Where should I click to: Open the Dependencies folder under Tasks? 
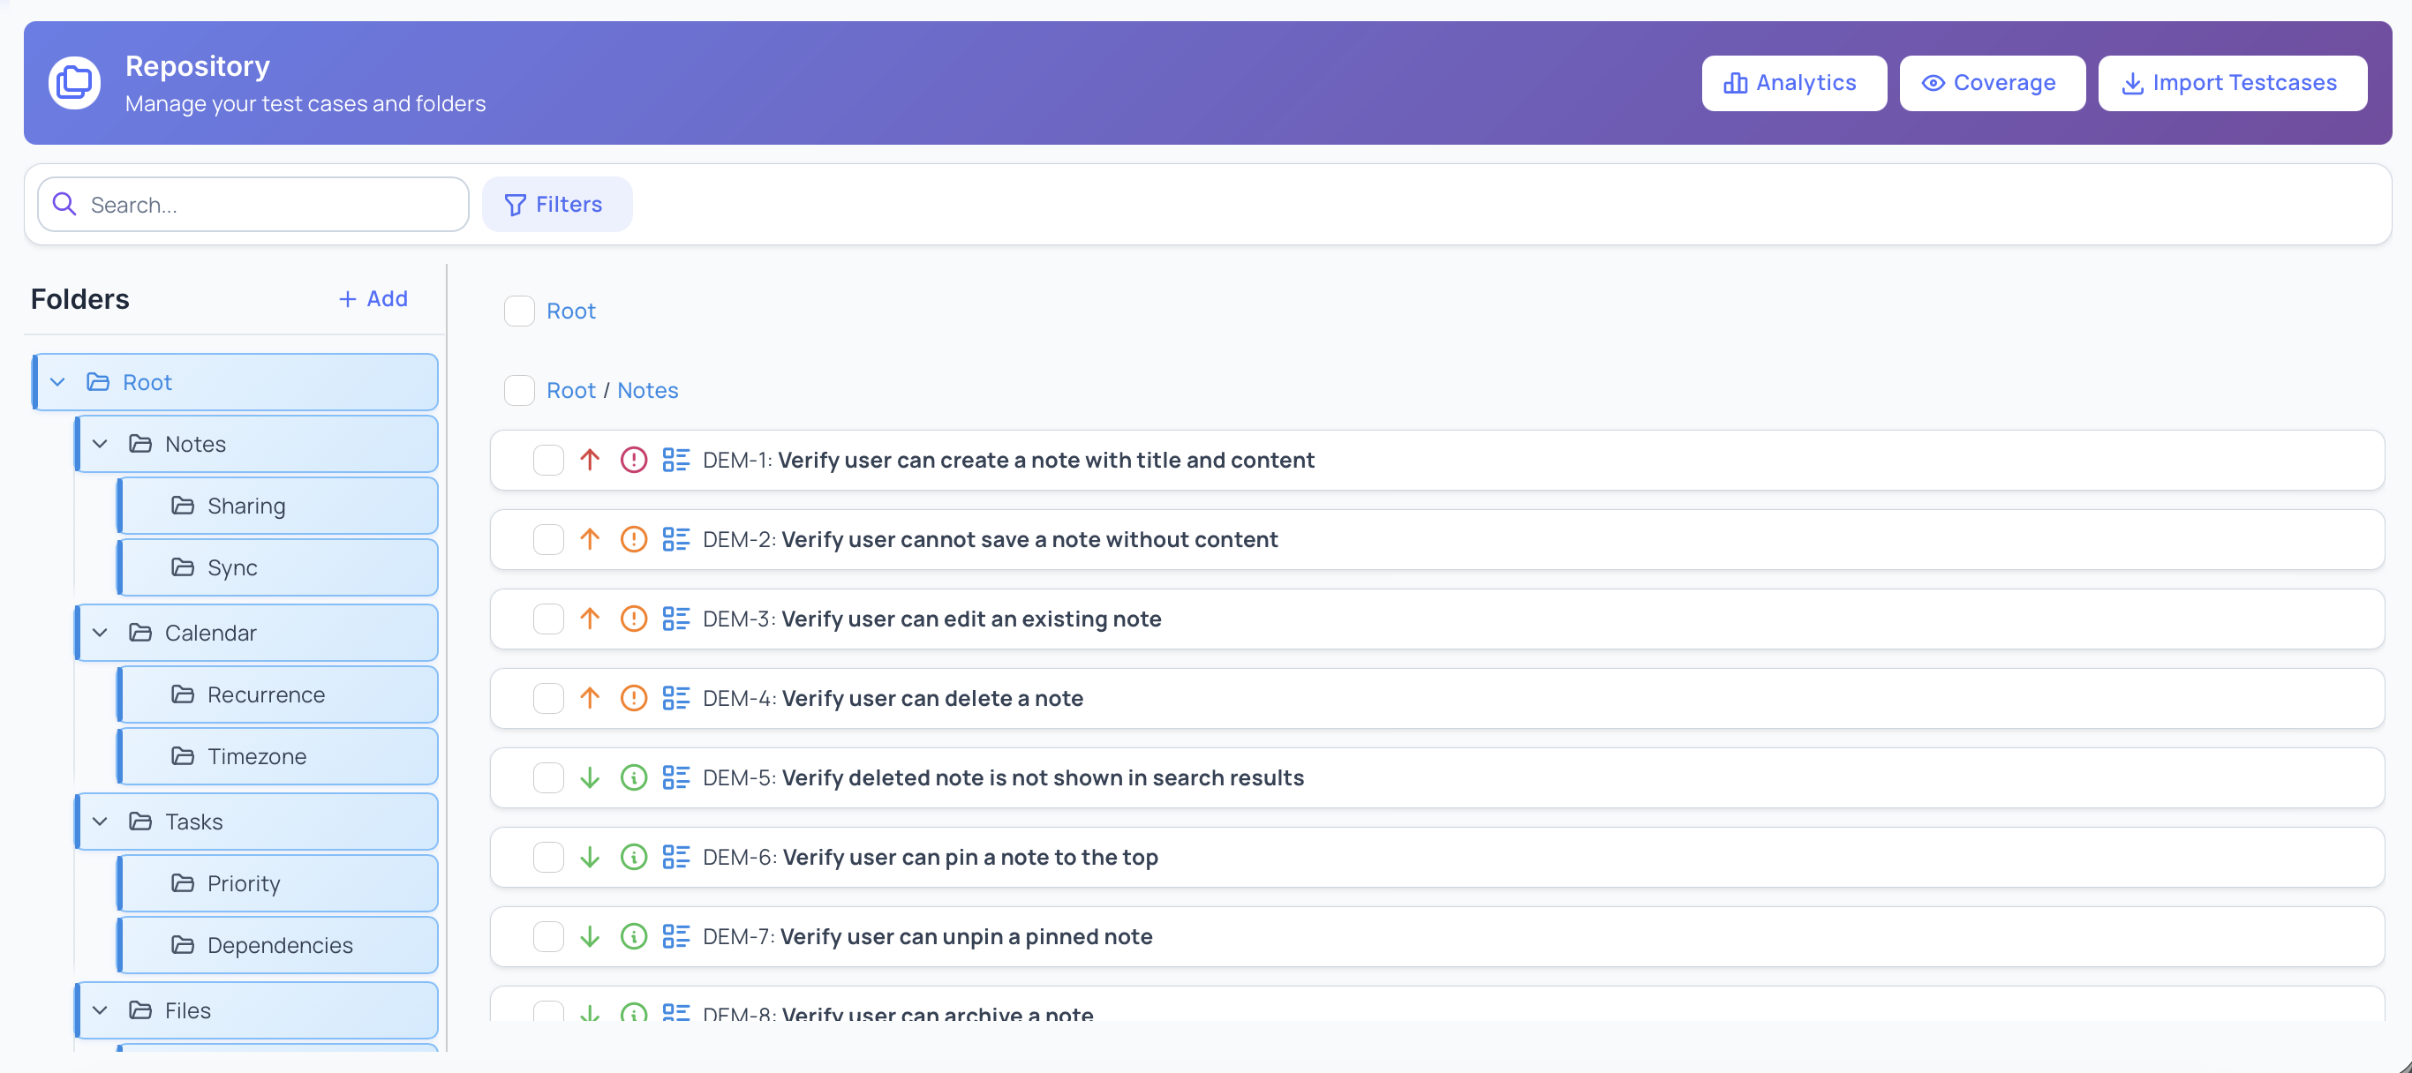coord(279,945)
